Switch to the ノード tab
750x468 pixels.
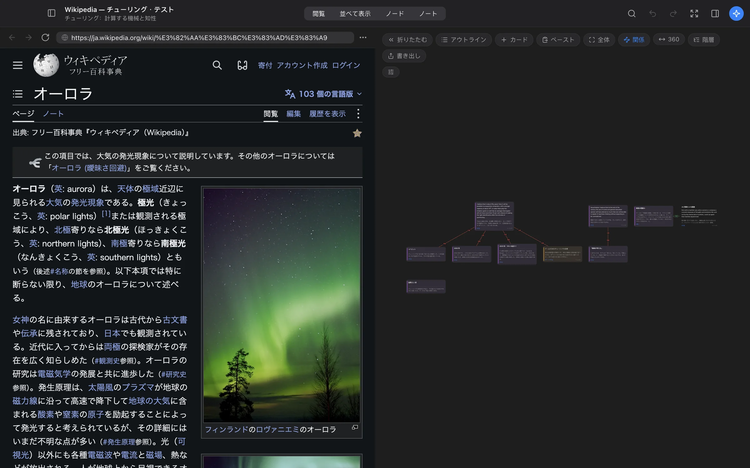[x=395, y=14]
